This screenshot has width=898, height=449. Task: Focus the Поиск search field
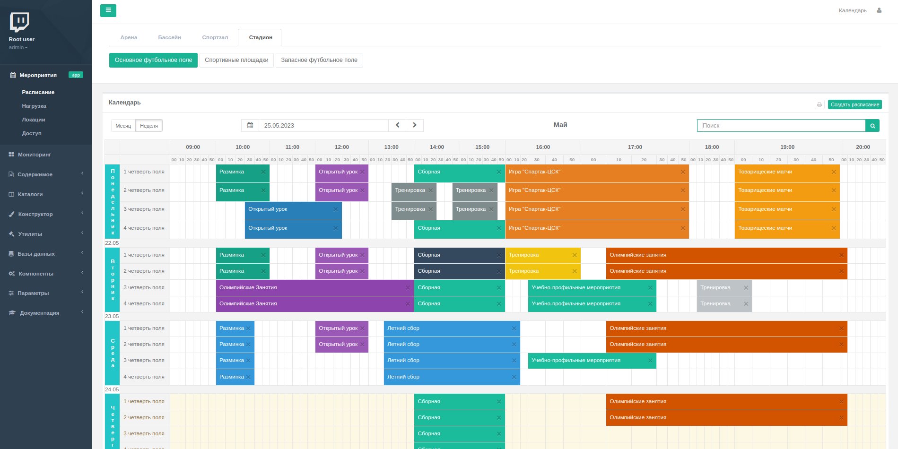(x=781, y=125)
